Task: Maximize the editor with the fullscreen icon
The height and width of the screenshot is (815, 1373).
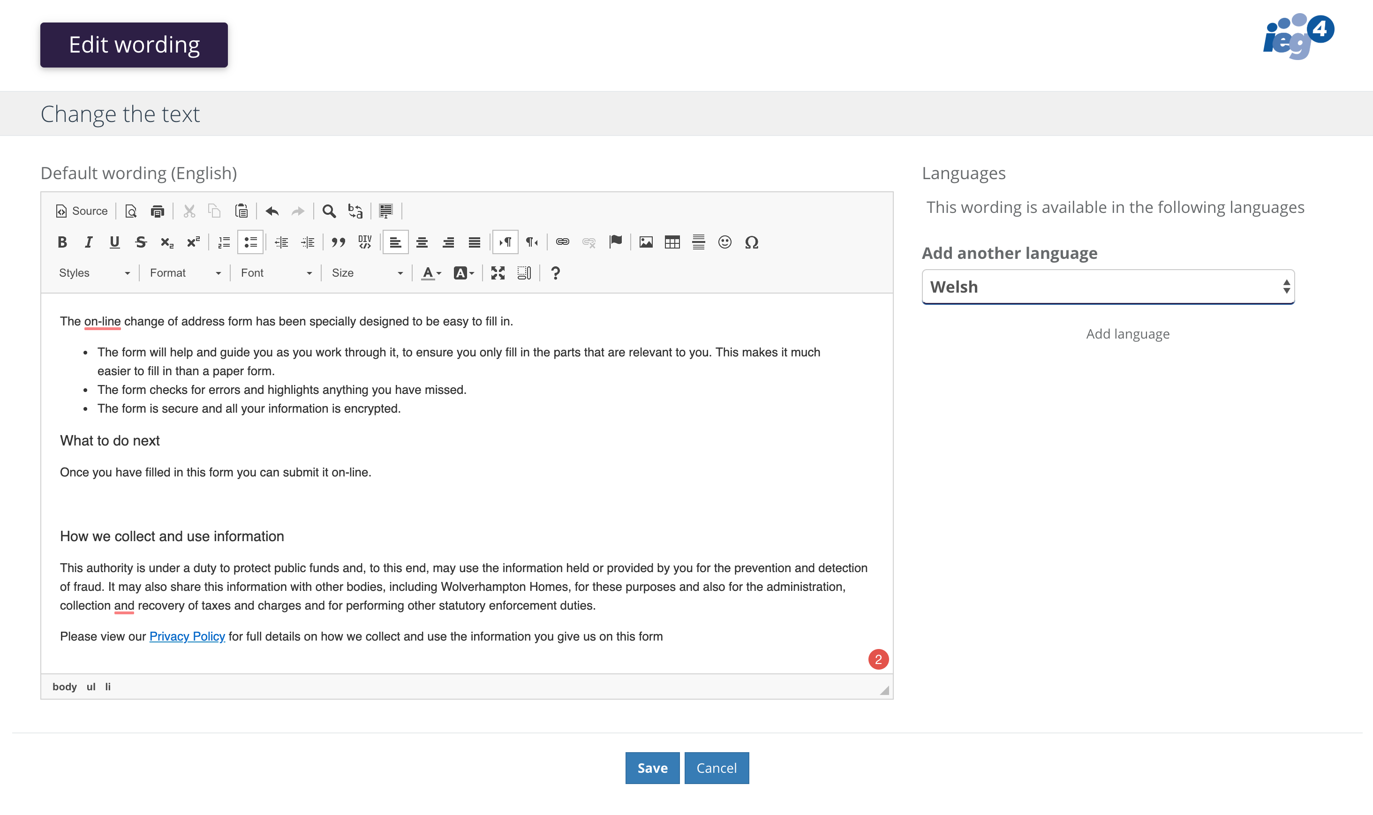Action: coord(498,273)
